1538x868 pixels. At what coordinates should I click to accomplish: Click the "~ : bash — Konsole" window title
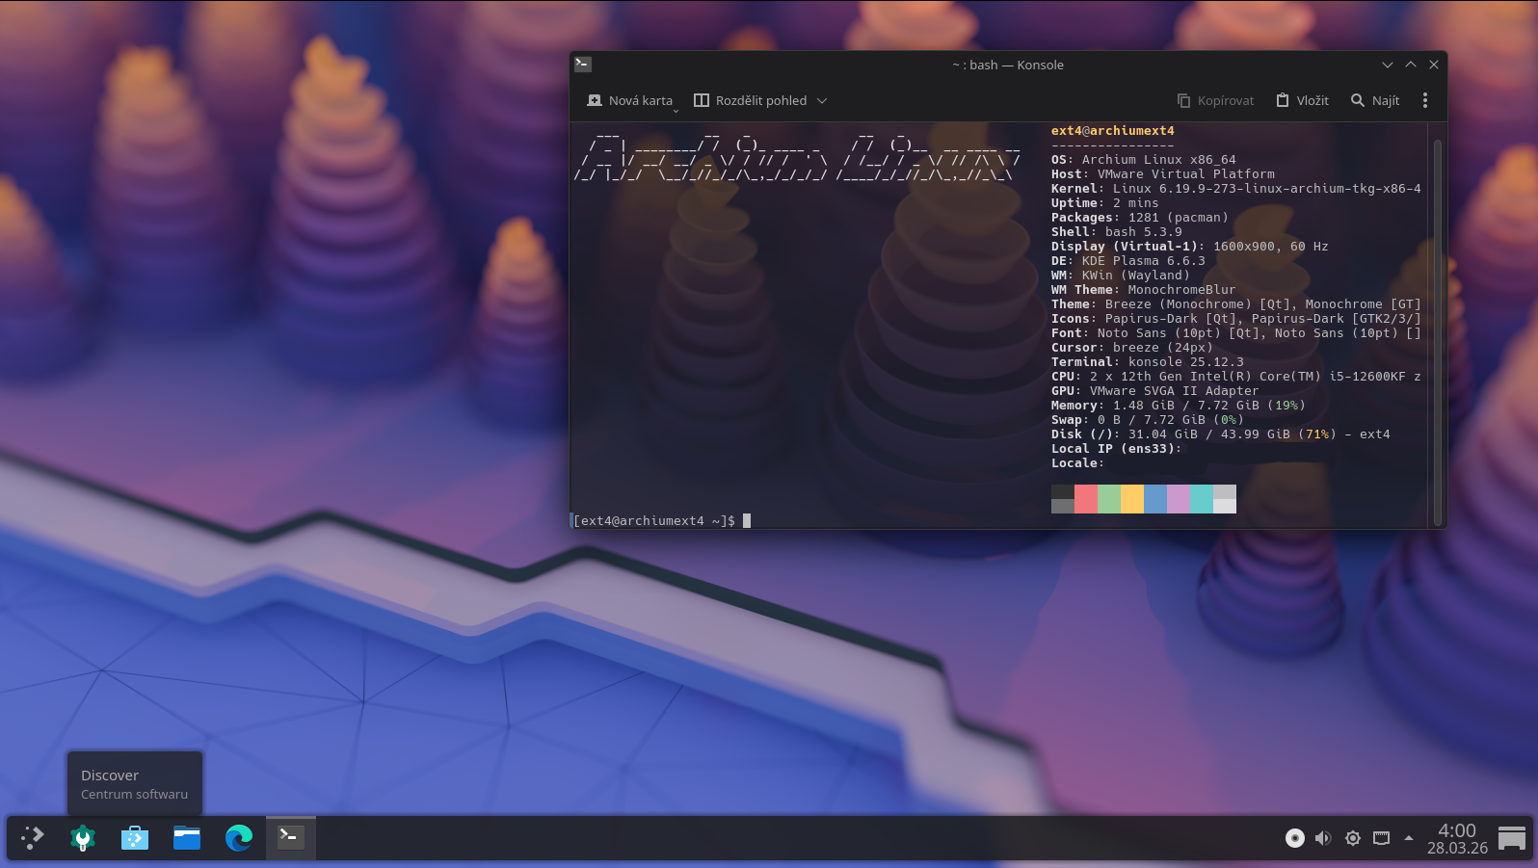[1008, 65]
